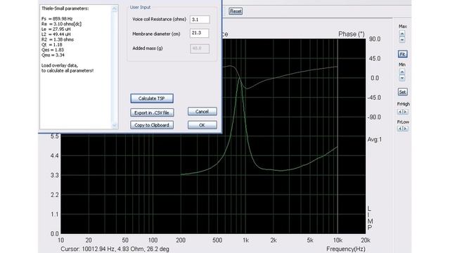This screenshot has height=253, width=450.
Task: Click the Fit button for graph range
Action: click(x=402, y=54)
